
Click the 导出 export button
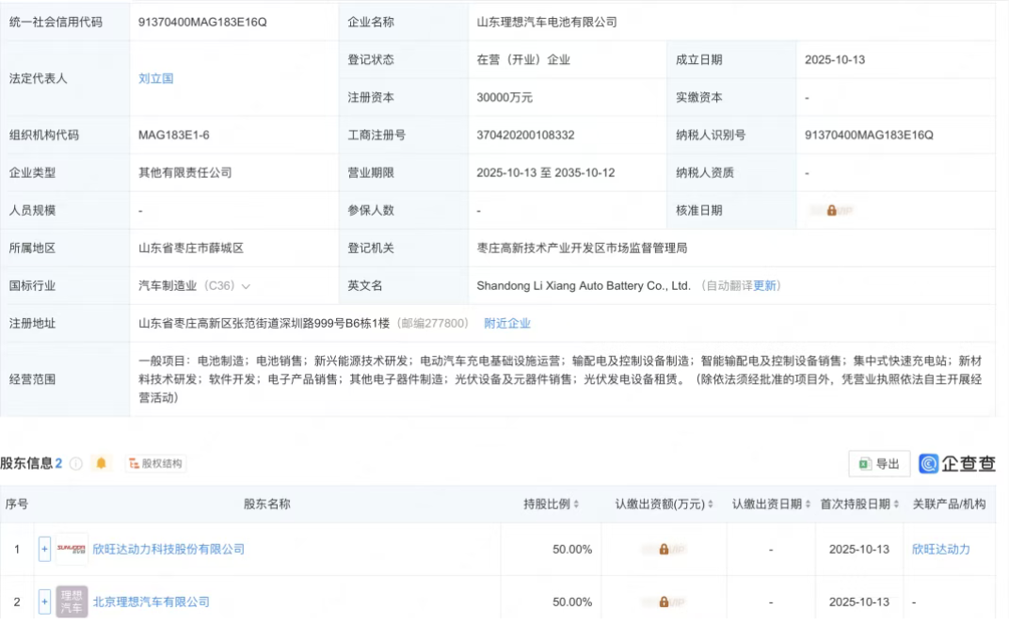pos(878,462)
